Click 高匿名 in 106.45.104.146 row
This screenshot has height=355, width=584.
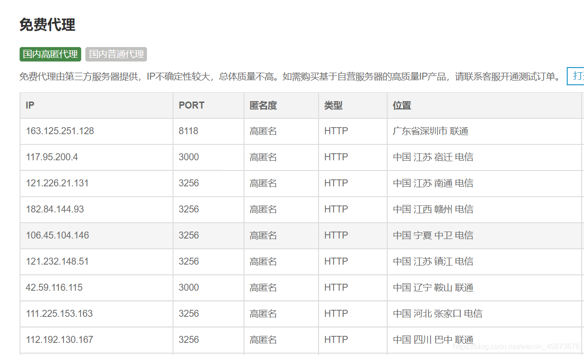pos(263,236)
